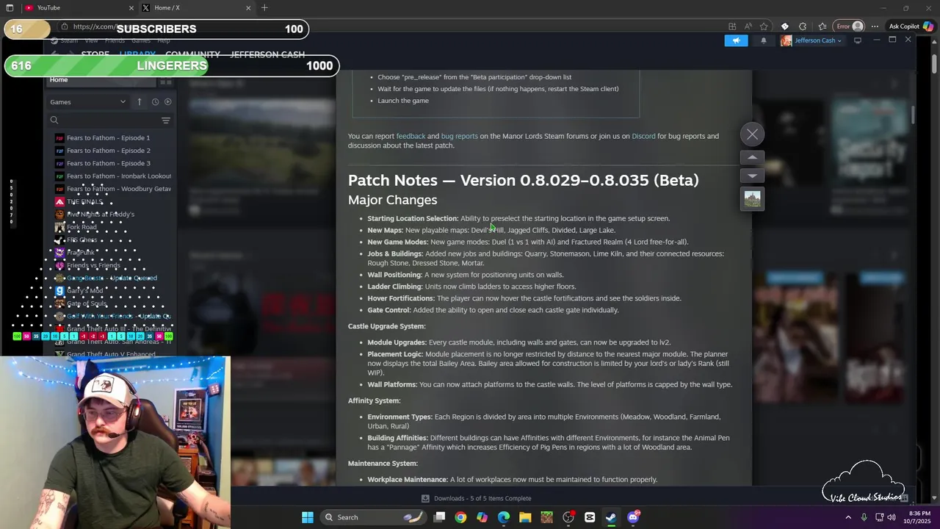
Task: Open Steam notifications bell
Action: [x=763, y=40]
